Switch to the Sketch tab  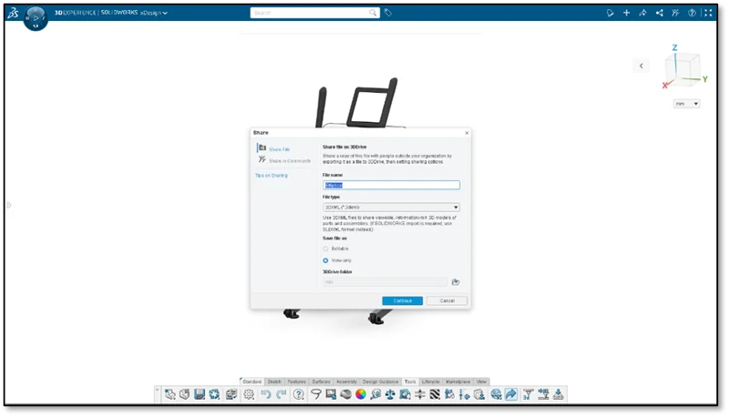(273, 381)
